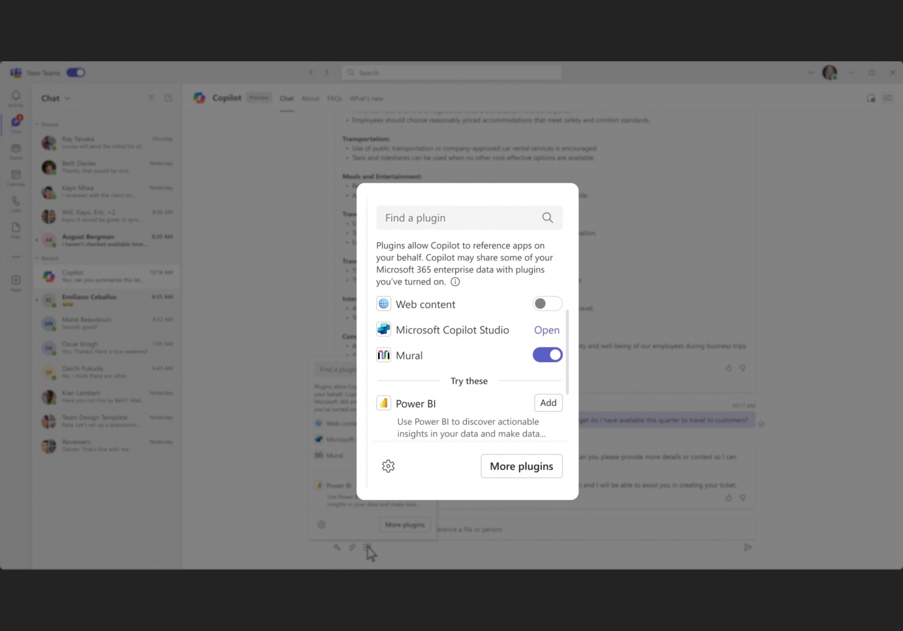Click the info icon after plugin description
The image size is (903, 631).
455,282
